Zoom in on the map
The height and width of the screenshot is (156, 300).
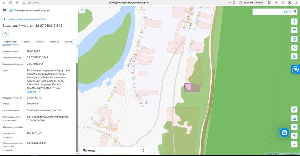coord(294,136)
